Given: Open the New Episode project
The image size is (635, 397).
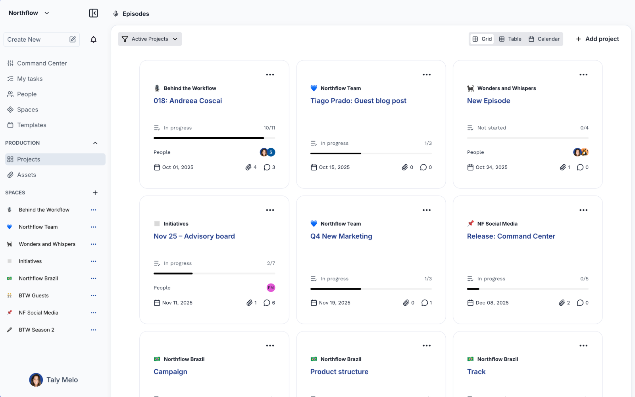Looking at the screenshot, I should [x=489, y=101].
